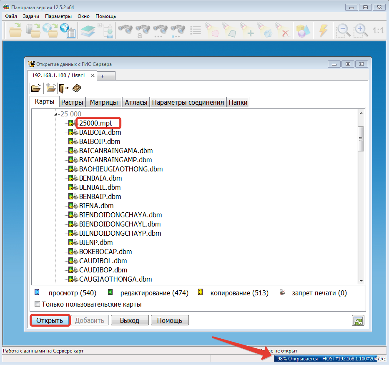The width and height of the screenshot is (389, 365).
Task: Open the 'Задачи' menu
Action: (x=31, y=16)
